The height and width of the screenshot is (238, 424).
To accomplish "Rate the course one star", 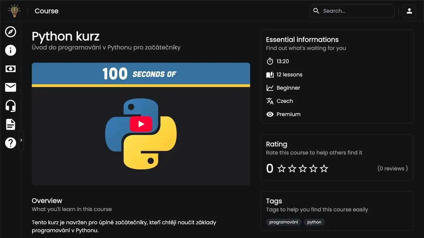I will click(282, 169).
